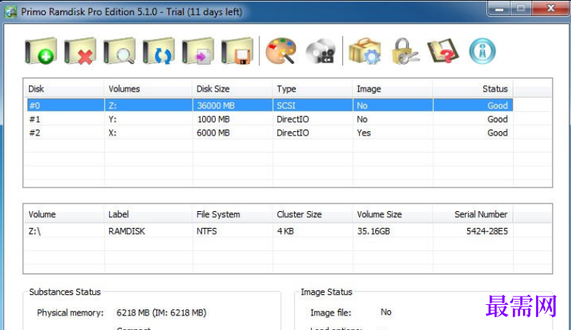Click the Status column header
Screen dimensions: 571x330
[473, 89]
